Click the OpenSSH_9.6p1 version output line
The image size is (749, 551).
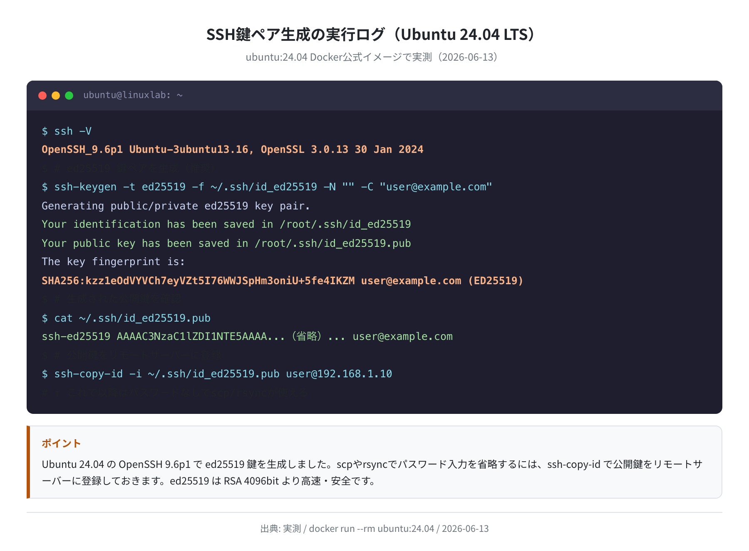click(233, 150)
